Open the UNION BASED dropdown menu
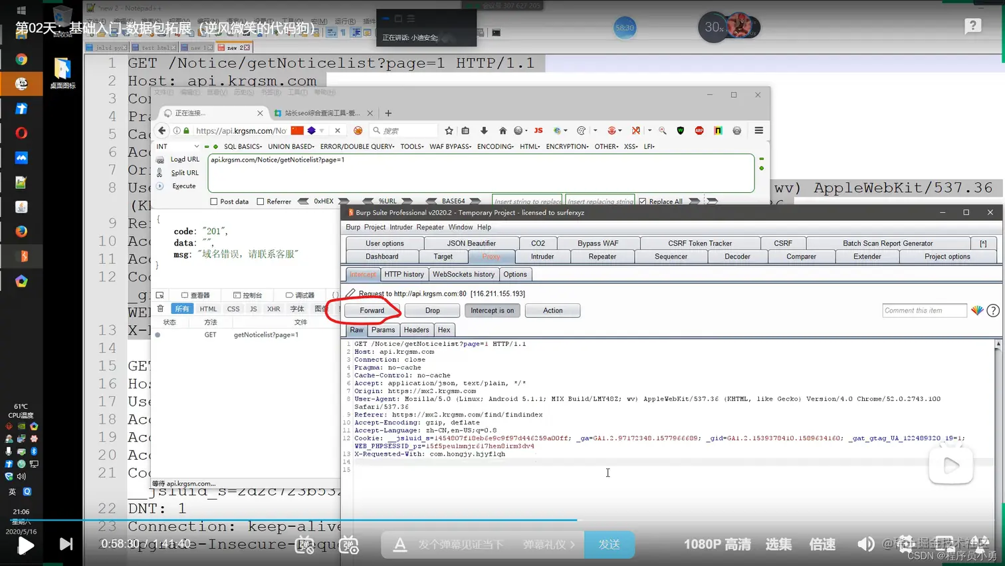Viewport: 1005px width, 566px height. point(291,146)
